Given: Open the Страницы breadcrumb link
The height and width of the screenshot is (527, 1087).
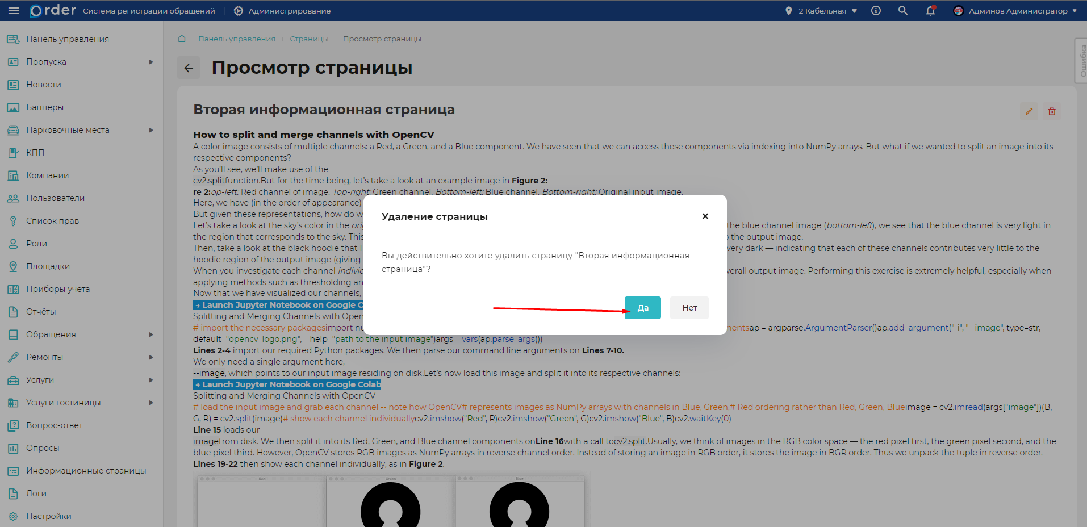Looking at the screenshot, I should coord(309,39).
